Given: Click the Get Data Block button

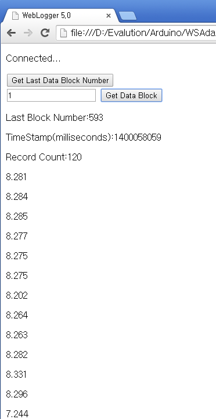Looking at the screenshot, I should click(x=131, y=95).
